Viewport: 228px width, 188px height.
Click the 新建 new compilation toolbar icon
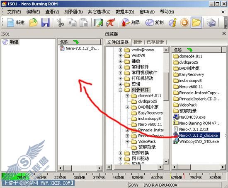tap(16, 23)
